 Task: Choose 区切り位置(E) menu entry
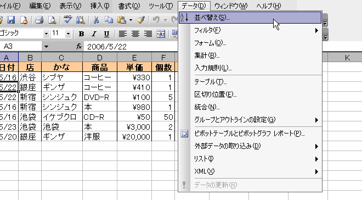click(250, 95)
